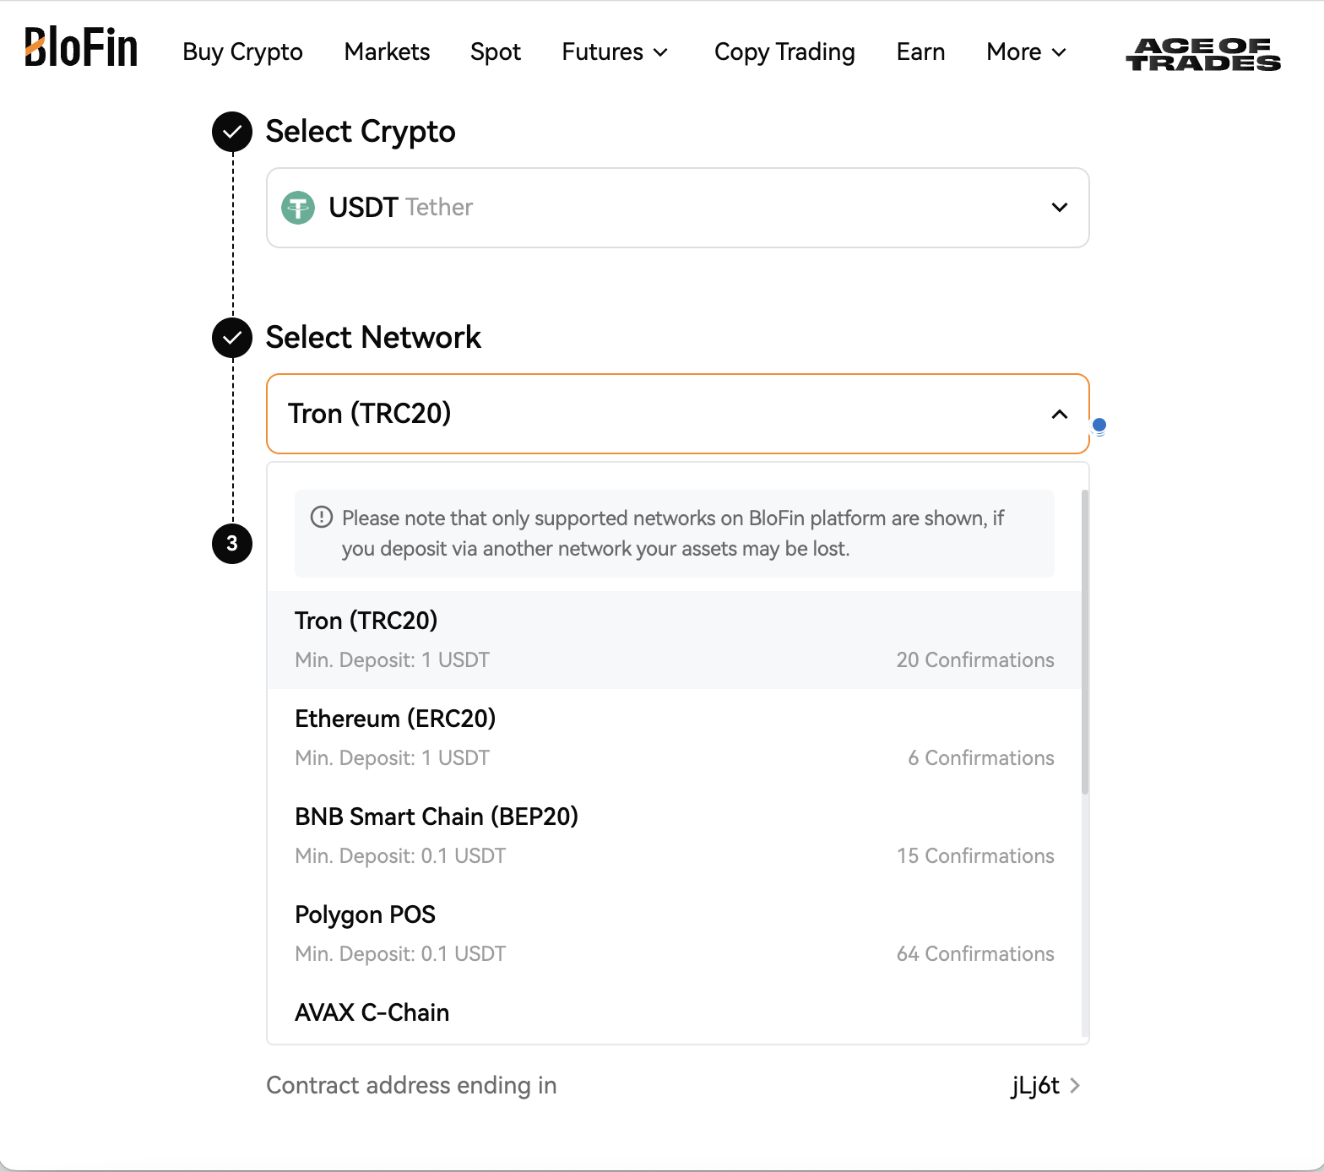Click the USDT Tether coin icon
This screenshot has height=1172, width=1324.
pyautogui.click(x=298, y=208)
